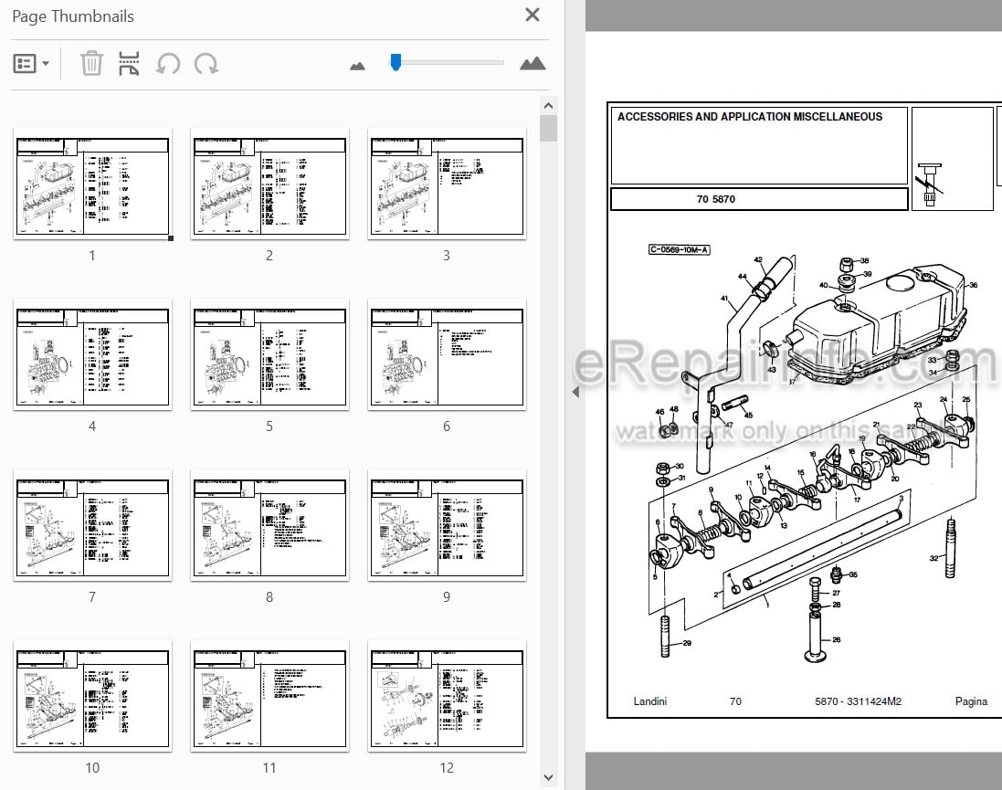Rotate pages clockwise
Image resolution: width=1002 pixels, height=790 pixels.
click(x=206, y=63)
